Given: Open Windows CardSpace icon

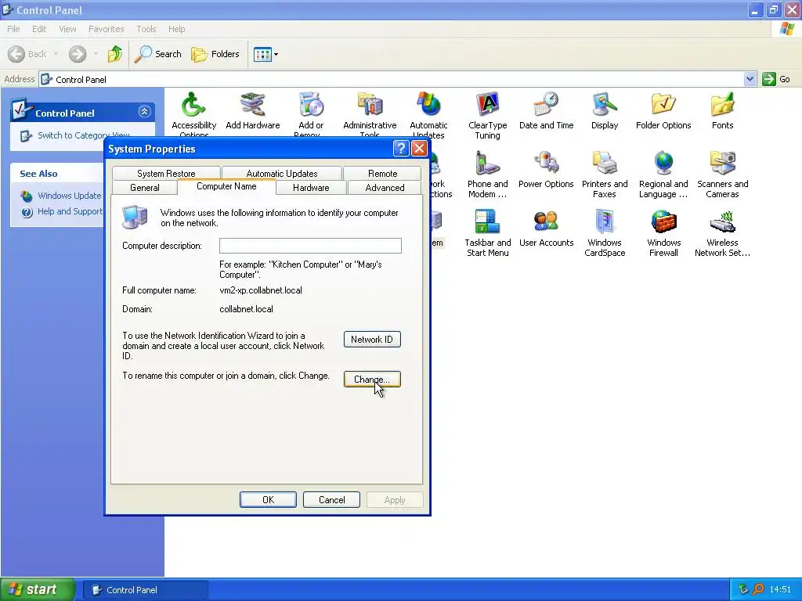Looking at the screenshot, I should click(x=605, y=233).
